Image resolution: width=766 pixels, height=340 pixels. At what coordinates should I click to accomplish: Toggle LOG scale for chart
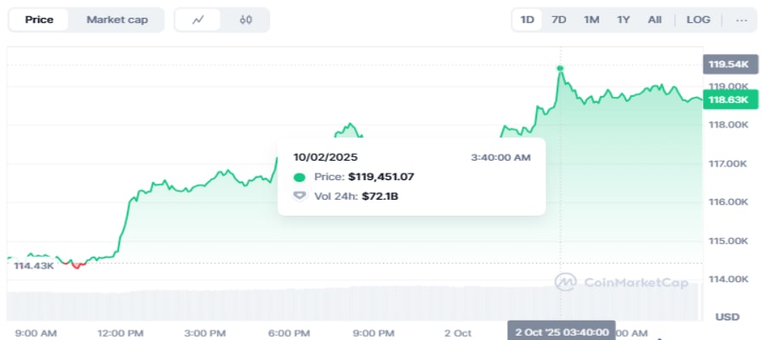pyautogui.click(x=698, y=20)
